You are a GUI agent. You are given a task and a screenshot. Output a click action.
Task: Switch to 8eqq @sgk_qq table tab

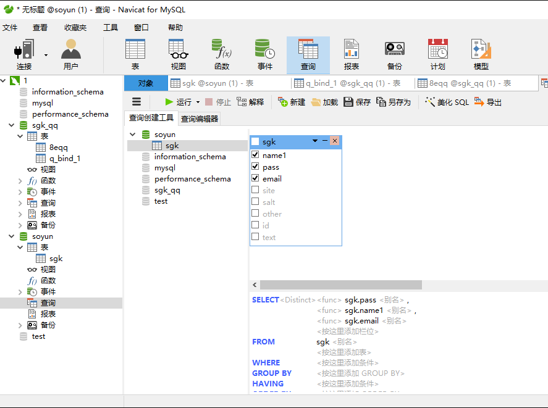pos(476,83)
